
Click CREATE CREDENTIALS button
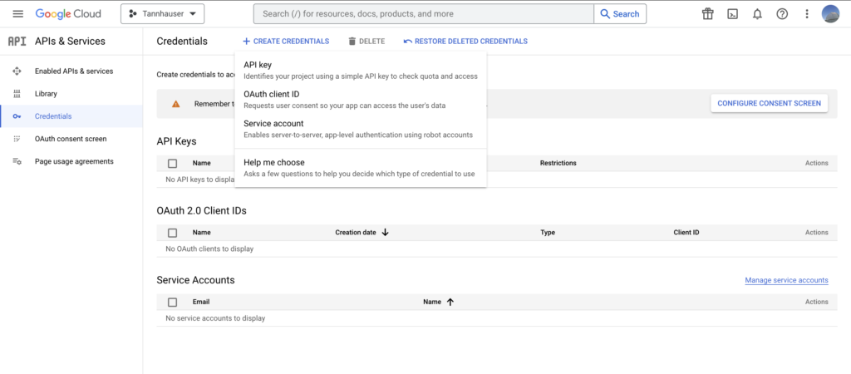286,42
